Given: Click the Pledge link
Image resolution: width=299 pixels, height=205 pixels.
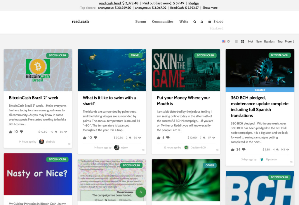Looking at the screenshot, I should tap(194, 3).
